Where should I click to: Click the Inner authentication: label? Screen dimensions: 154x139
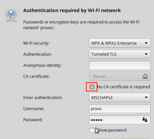point(43,97)
